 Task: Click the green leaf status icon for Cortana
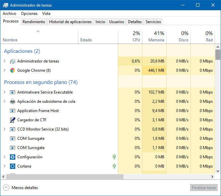(114, 166)
